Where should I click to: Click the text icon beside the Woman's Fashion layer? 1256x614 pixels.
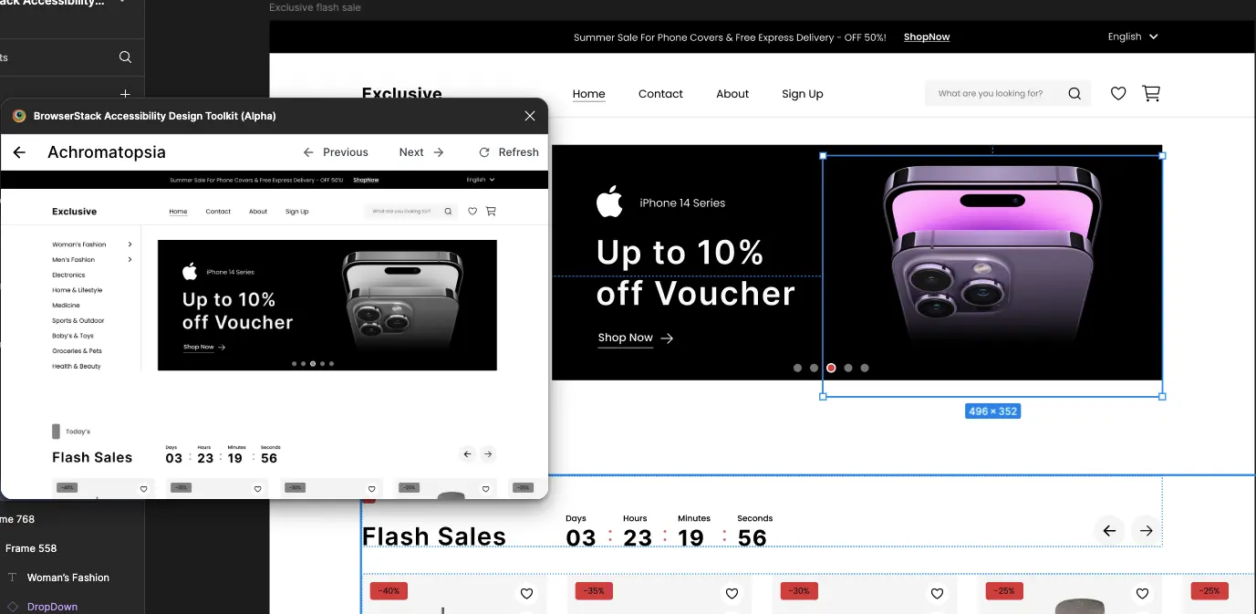point(13,578)
